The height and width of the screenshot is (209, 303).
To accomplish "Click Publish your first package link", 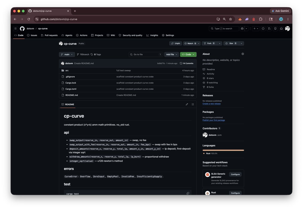I will tap(214, 120).
